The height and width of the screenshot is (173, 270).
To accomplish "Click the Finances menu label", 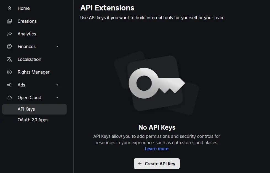I will [26, 46].
